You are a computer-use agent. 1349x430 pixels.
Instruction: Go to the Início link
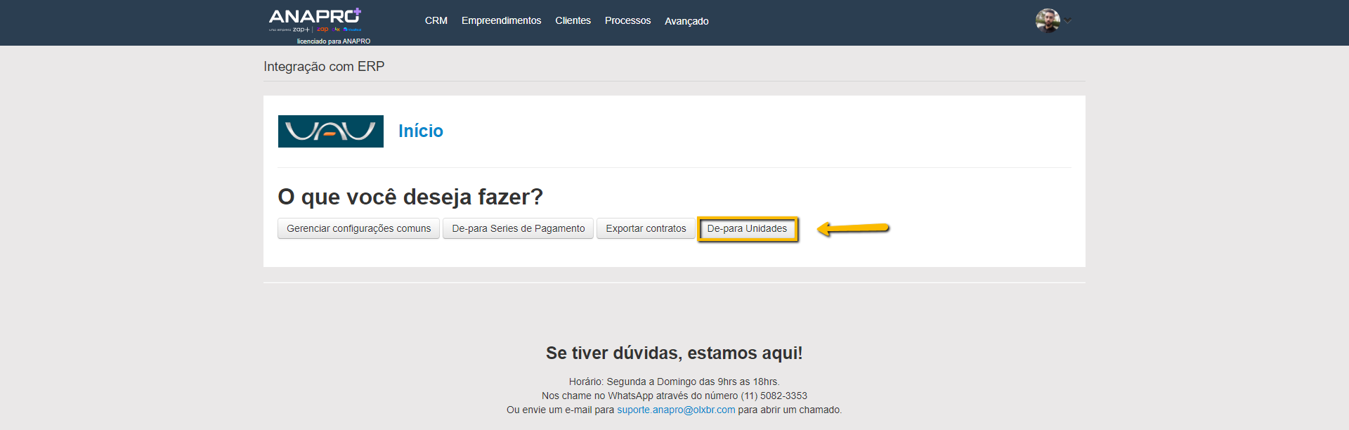pos(420,131)
